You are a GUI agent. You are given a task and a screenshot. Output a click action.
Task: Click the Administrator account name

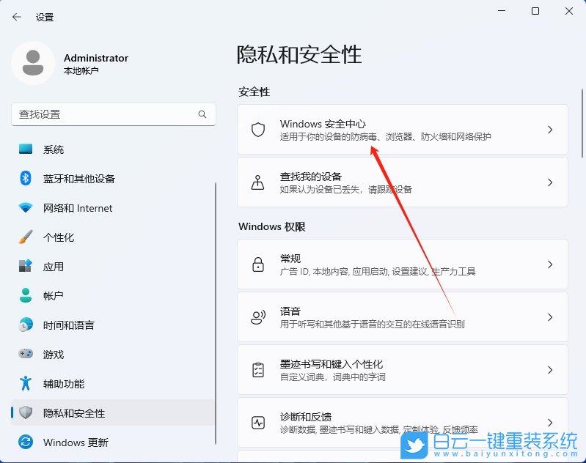[x=96, y=58]
